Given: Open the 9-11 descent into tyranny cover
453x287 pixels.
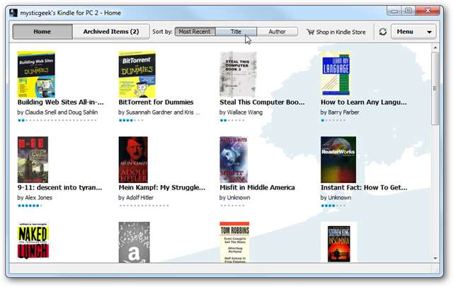Looking at the screenshot, I should click(x=33, y=160).
